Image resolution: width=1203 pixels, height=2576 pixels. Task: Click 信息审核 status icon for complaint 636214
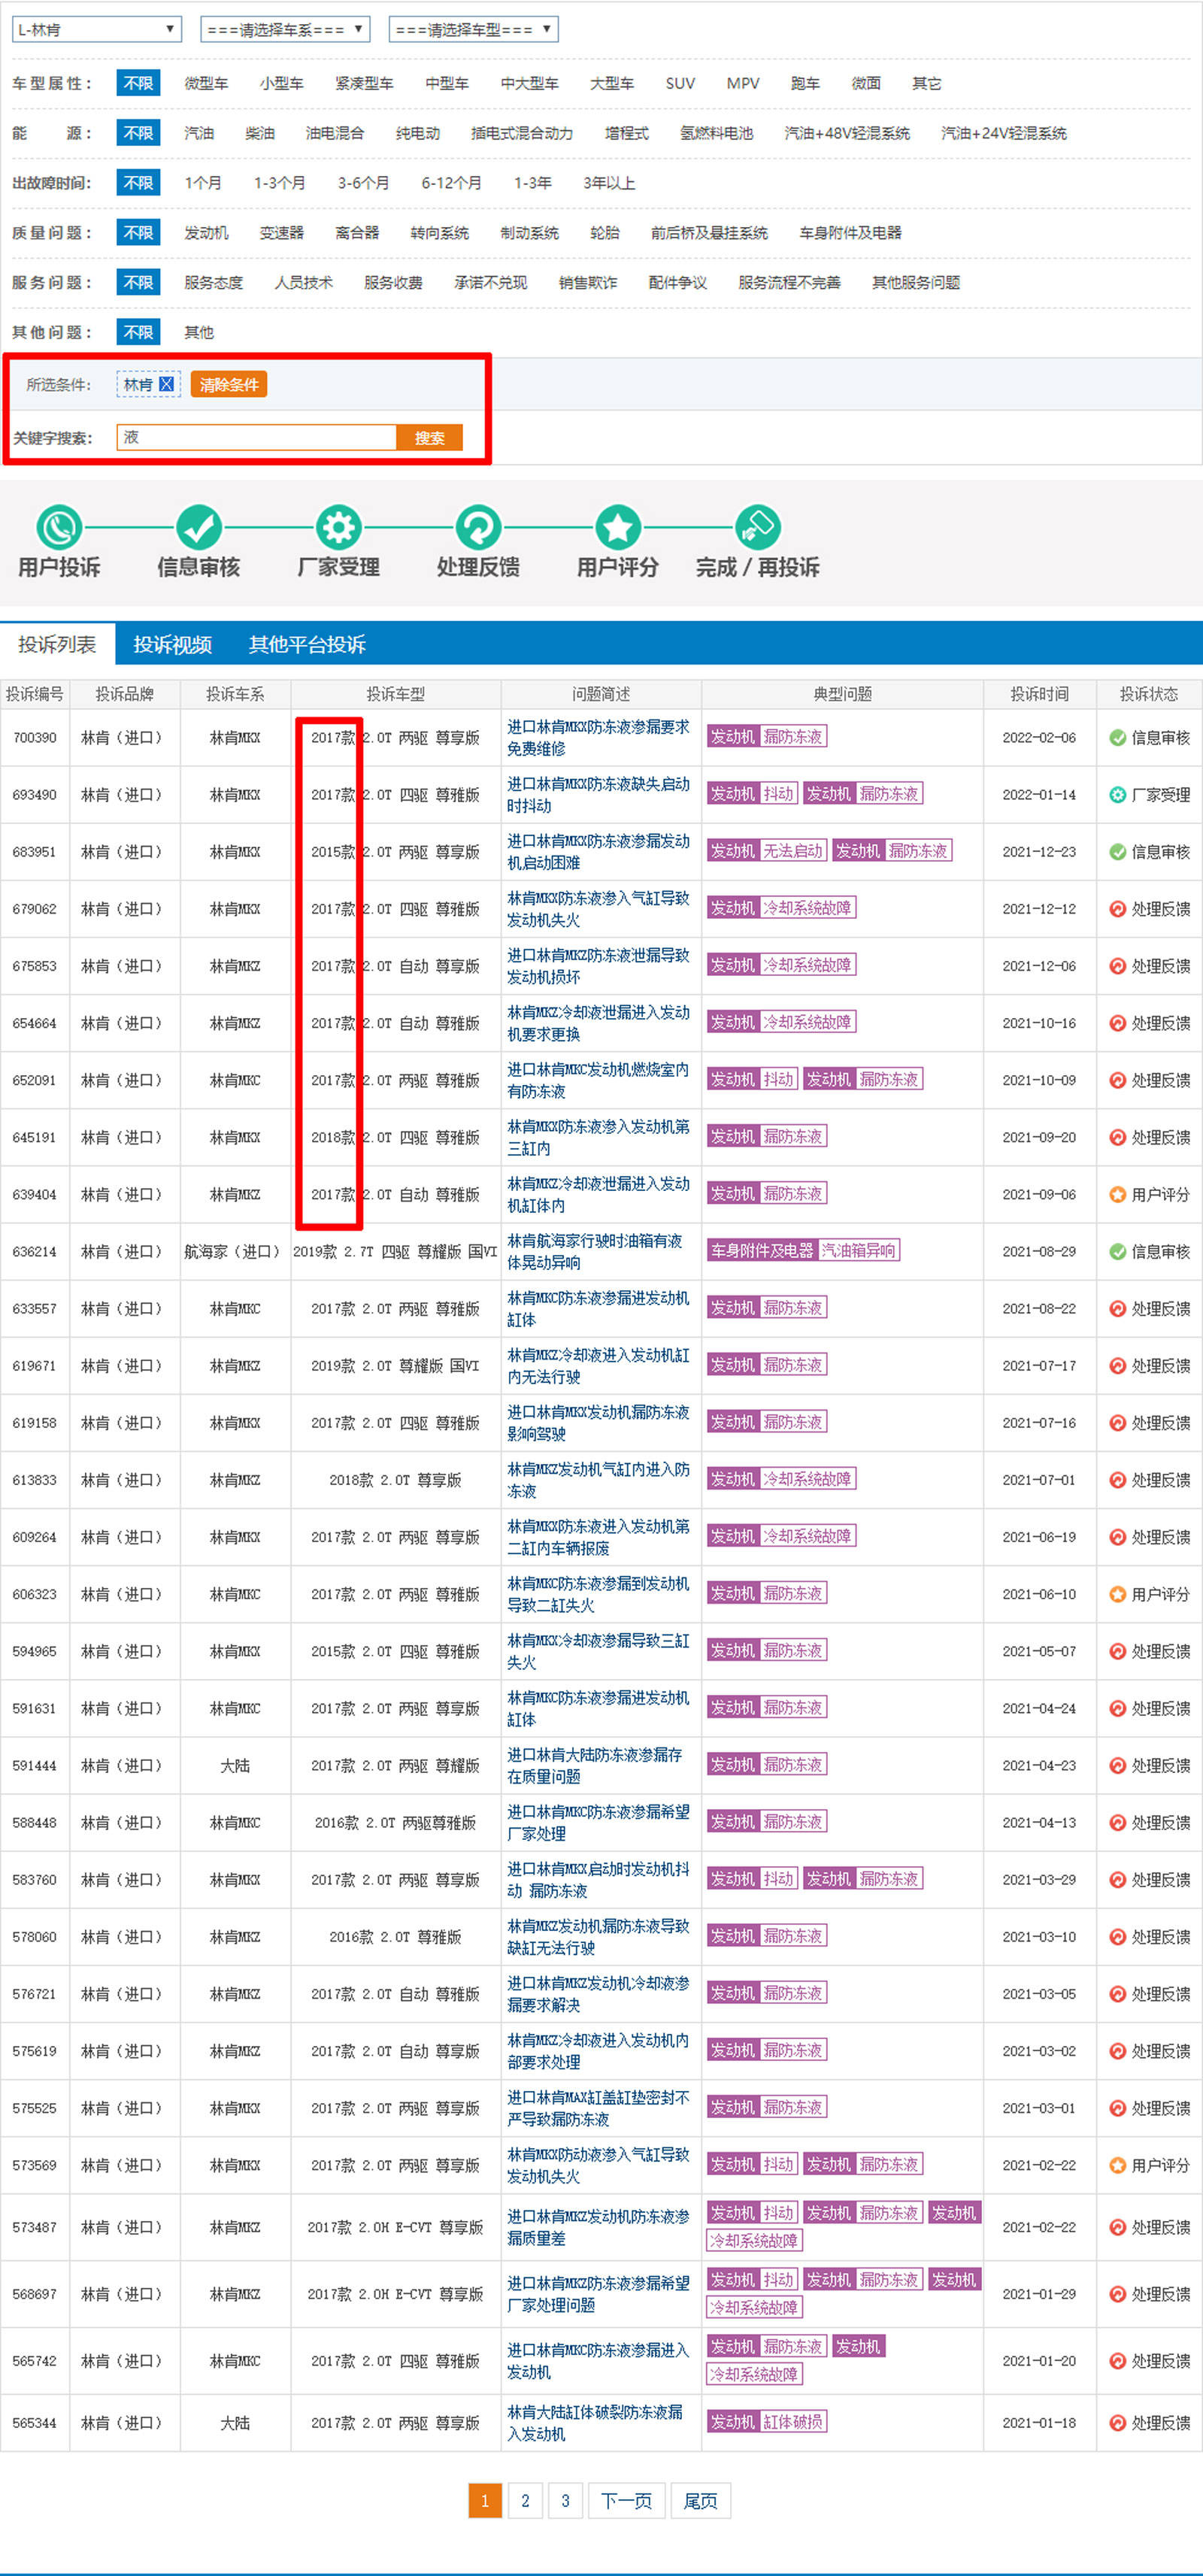click(1117, 1251)
